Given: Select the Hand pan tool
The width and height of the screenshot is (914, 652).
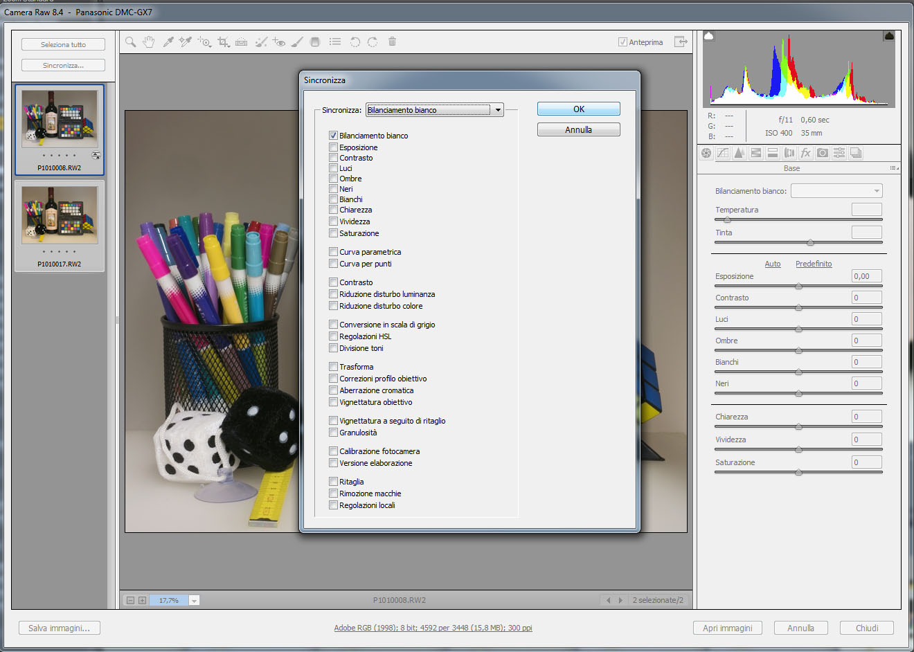Looking at the screenshot, I should point(148,42).
